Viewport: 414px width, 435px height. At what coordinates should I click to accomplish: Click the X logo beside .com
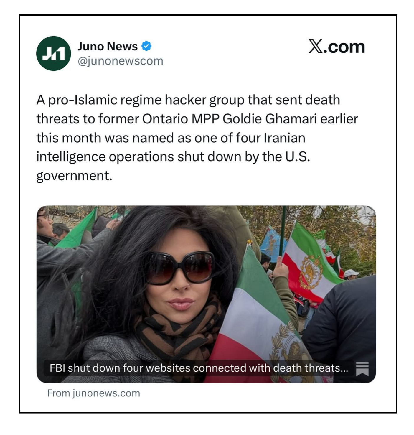(x=316, y=46)
